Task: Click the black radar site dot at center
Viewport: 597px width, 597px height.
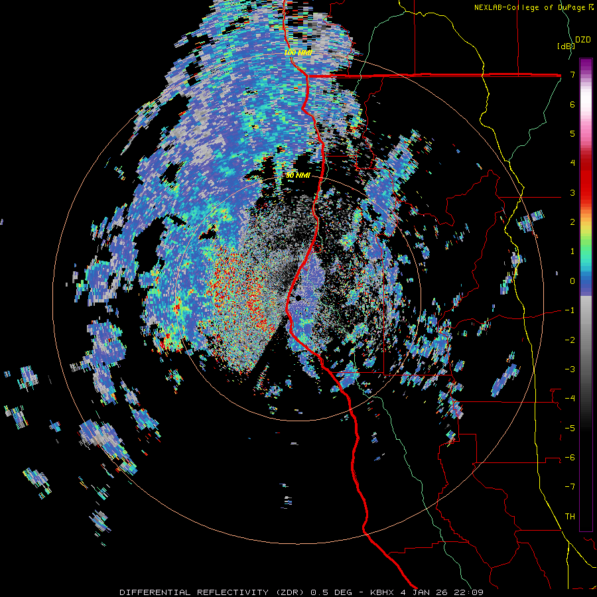Action: pyautogui.click(x=299, y=298)
